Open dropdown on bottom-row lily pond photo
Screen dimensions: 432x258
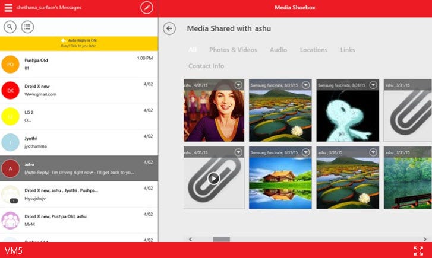coord(373,152)
